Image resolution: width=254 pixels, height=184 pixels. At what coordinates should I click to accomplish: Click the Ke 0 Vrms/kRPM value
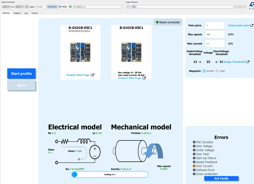tap(75, 169)
